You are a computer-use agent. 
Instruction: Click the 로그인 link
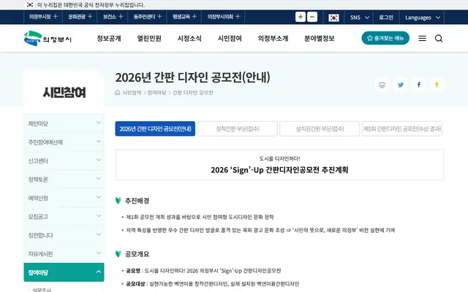(386, 18)
